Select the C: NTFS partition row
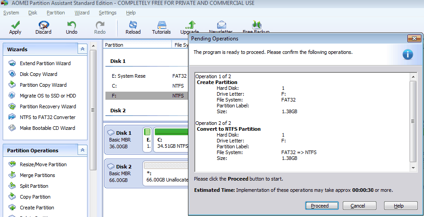 coord(147,86)
